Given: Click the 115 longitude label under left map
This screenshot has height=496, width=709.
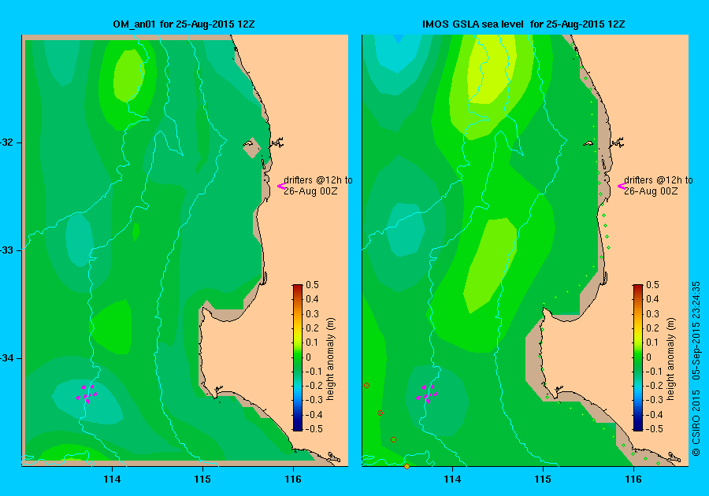Looking at the screenshot, I should (x=202, y=479).
